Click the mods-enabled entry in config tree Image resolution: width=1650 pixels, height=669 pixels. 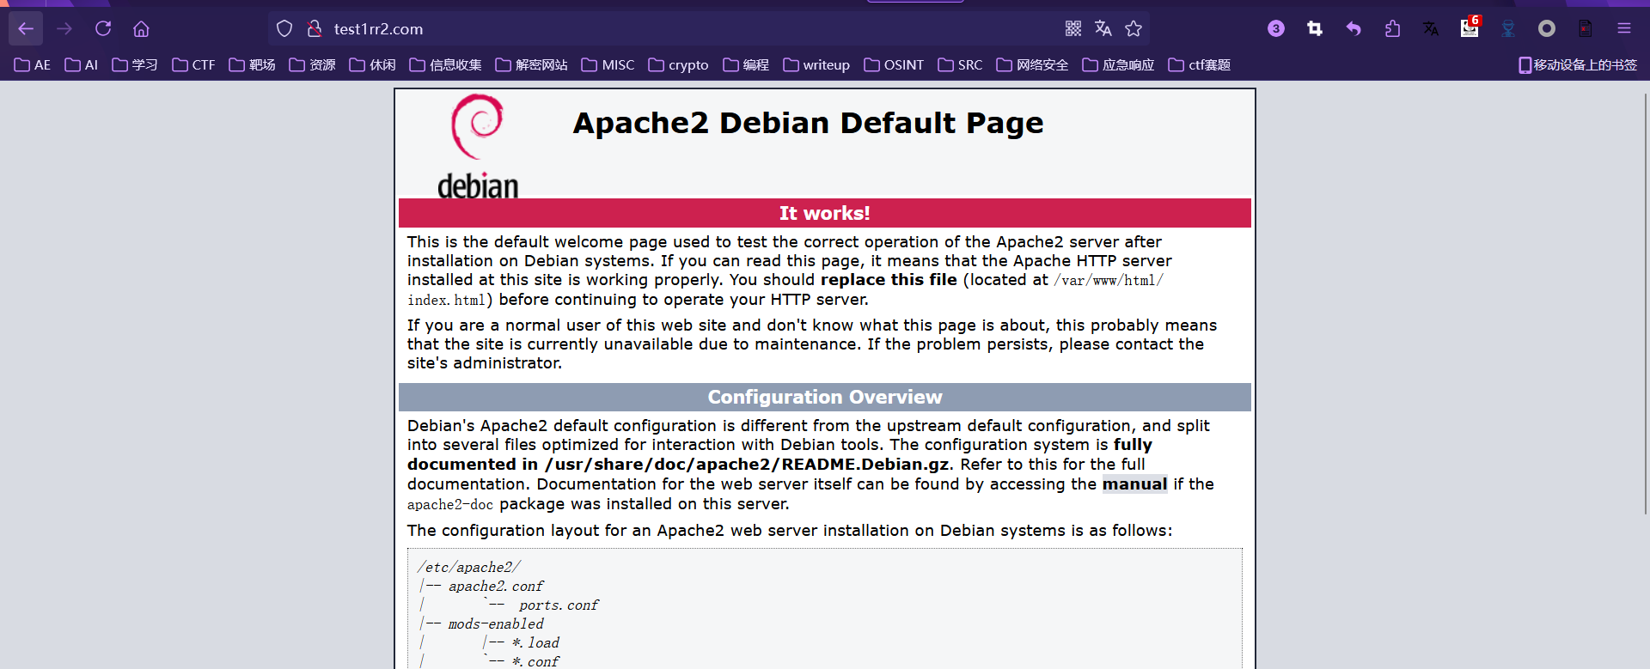click(x=496, y=624)
